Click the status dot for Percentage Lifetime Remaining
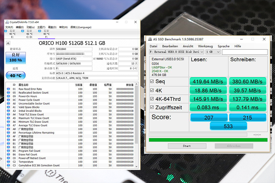 (x=8, y=133)
